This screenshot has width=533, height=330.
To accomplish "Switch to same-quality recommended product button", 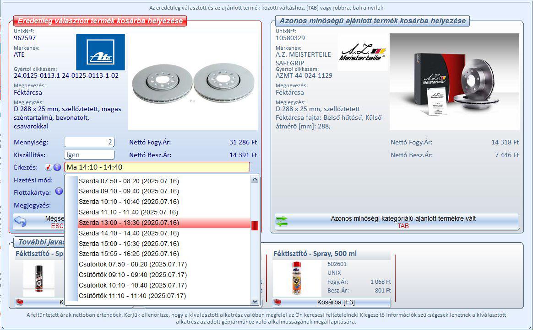I will click(397, 222).
